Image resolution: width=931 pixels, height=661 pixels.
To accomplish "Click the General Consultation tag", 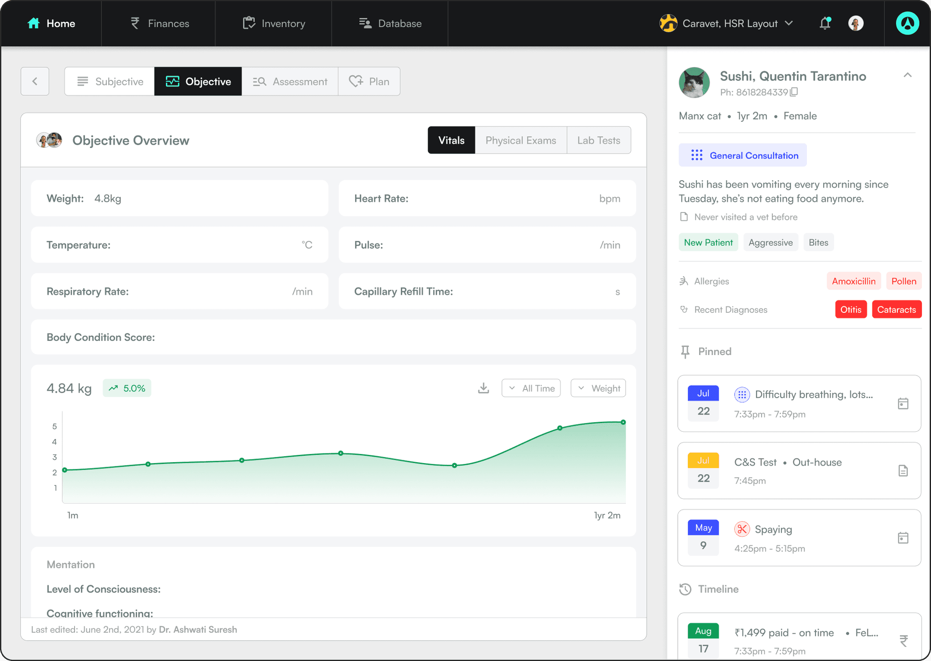I will (742, 155).
